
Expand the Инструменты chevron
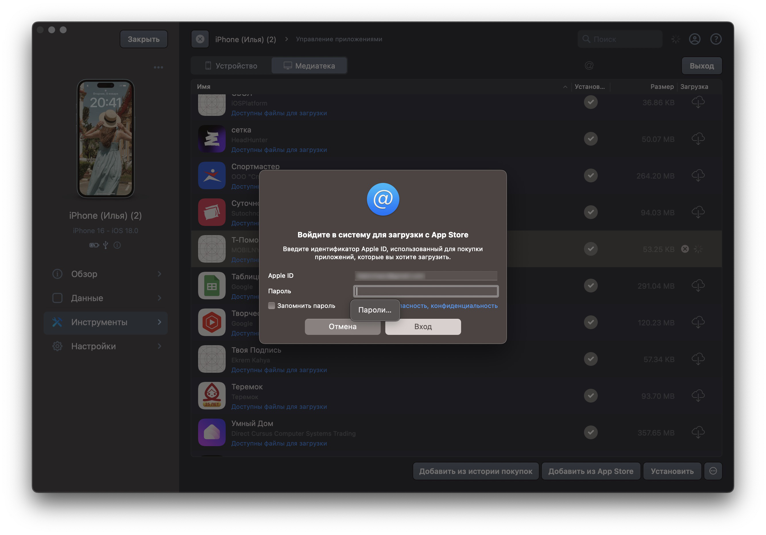[x=159, y=322]
